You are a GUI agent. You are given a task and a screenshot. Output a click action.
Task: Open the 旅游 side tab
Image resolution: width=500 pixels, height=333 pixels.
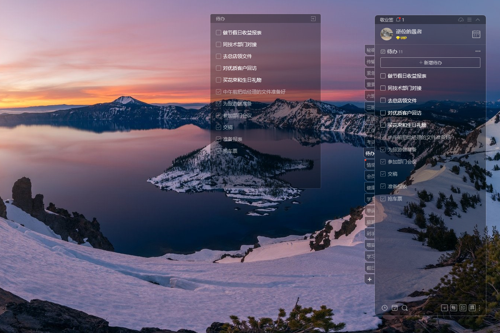(x=370, y=222)
